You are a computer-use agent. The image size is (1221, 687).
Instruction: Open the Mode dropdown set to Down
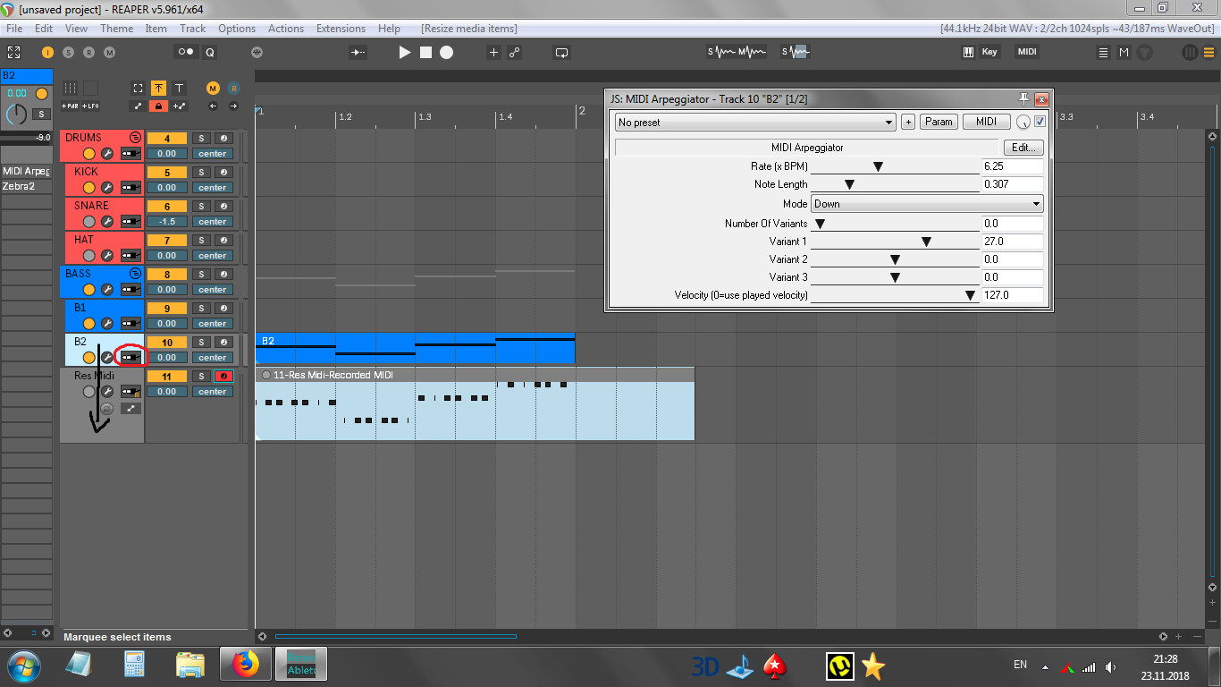927,204
